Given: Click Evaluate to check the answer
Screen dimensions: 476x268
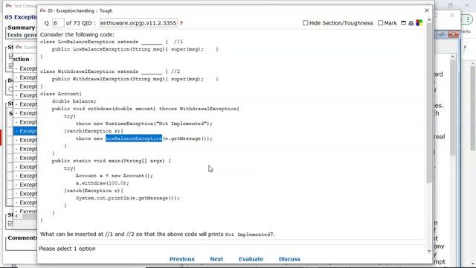Looking at the screenshot, I should [251, 259].
